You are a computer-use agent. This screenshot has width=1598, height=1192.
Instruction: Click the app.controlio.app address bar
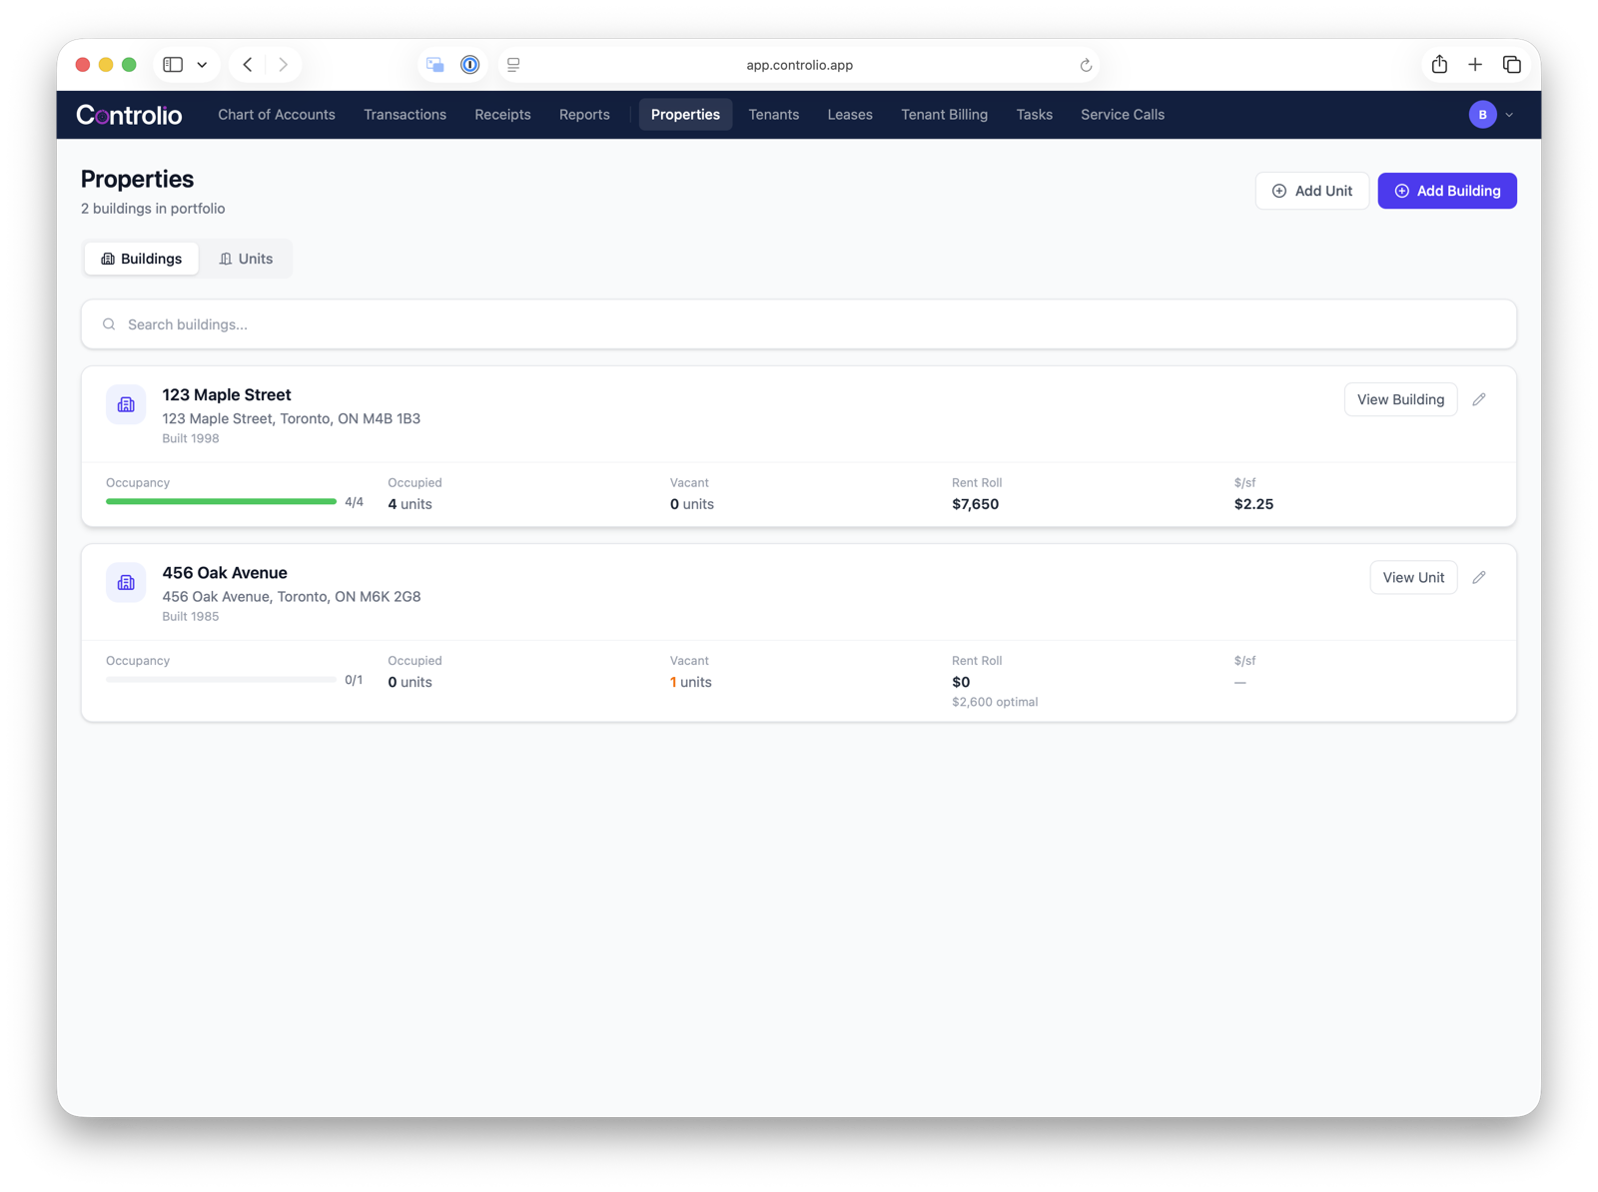click(799, 65)
